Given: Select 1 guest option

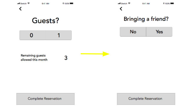Looking at the screenshot, I should [x=58, y=35].
